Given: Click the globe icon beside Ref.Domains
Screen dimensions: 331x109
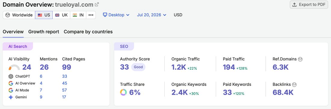Looking at the screenshot, I should coord(300,59).
